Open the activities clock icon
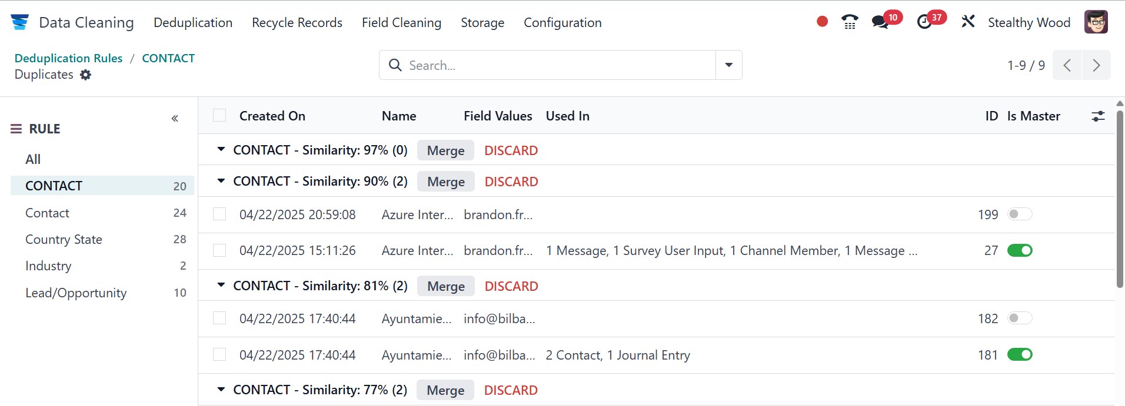The image size is (1125, 406). (x=924, y=22)
